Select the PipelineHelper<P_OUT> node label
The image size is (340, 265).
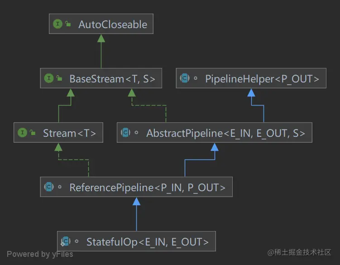[x=262, y=79]
